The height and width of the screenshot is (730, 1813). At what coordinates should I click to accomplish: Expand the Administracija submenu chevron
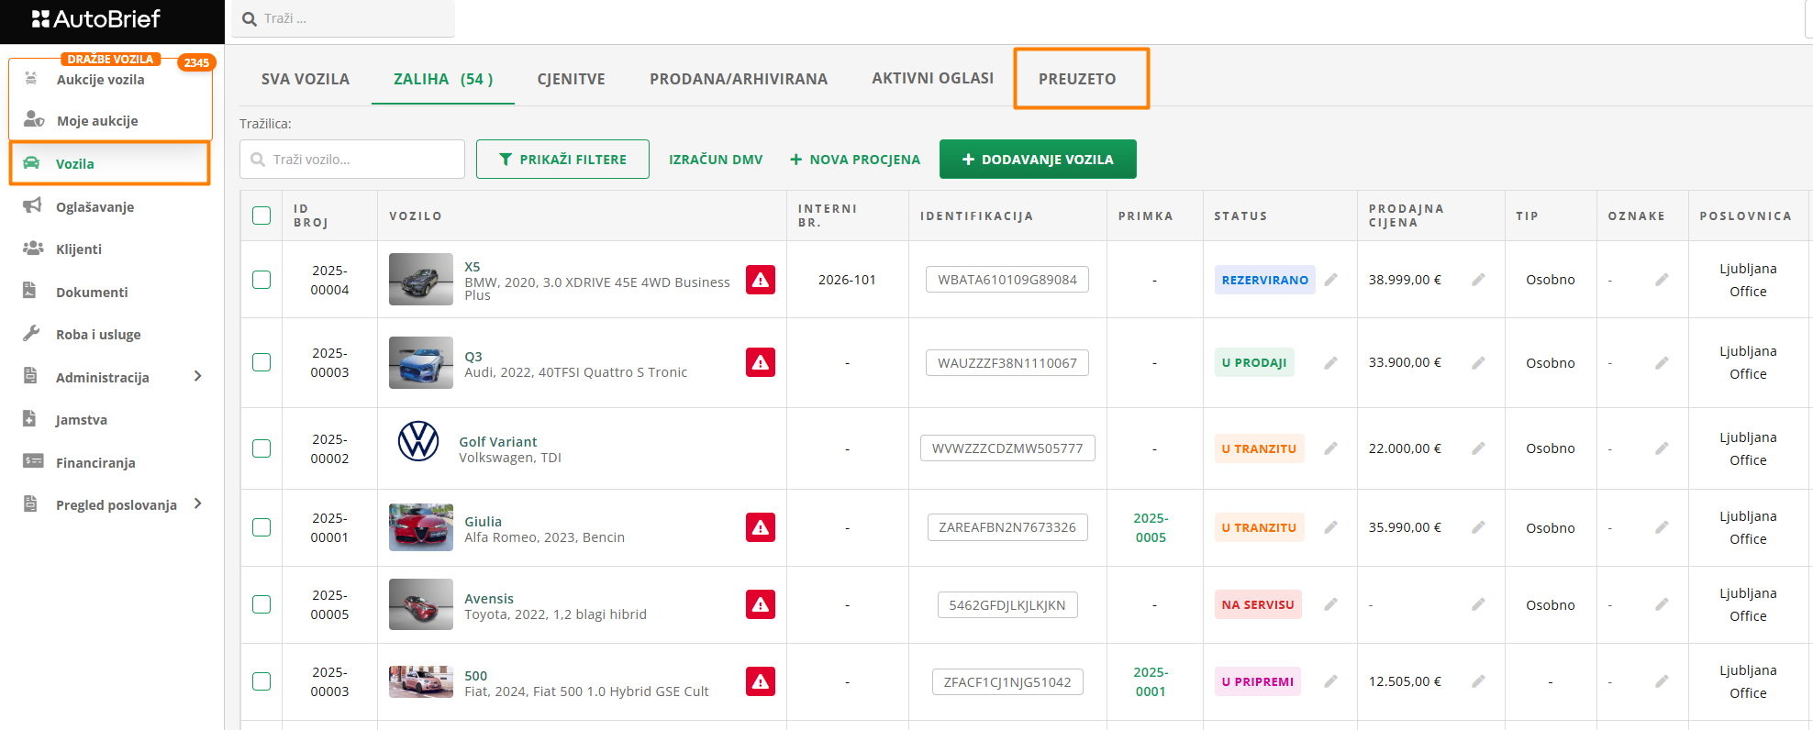(197, 376)
